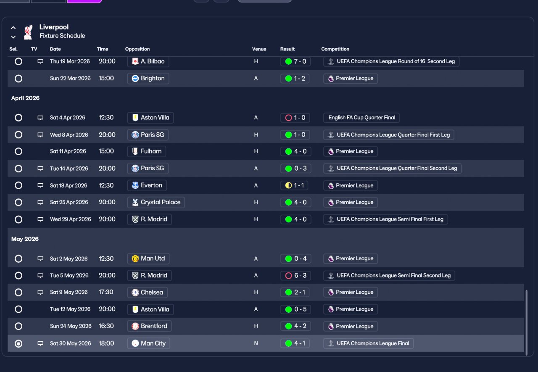Sort fixtures by the Date column header
538x372 pixels.
(x=55, y=49)
